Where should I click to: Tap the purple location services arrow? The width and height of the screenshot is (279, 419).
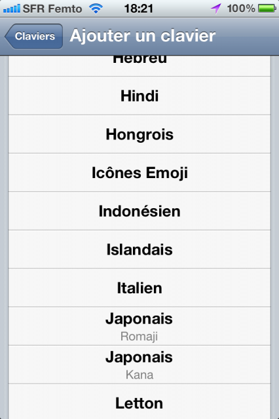(216, 9)
